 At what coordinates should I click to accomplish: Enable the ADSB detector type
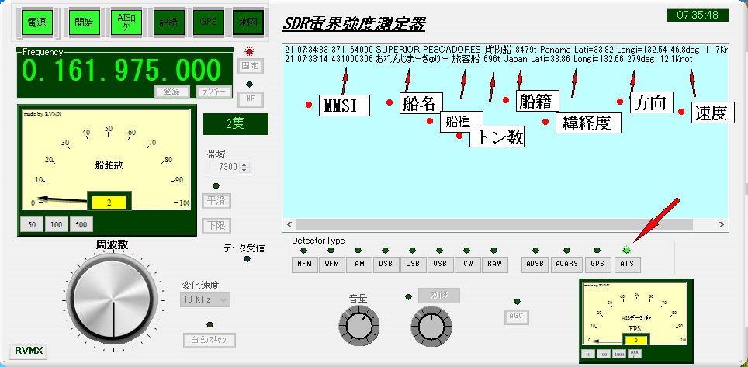534,264
